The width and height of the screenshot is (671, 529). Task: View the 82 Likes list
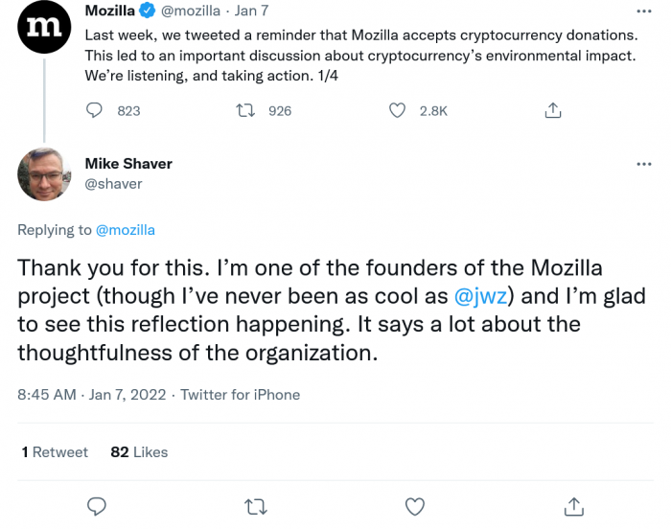(139, 452)
